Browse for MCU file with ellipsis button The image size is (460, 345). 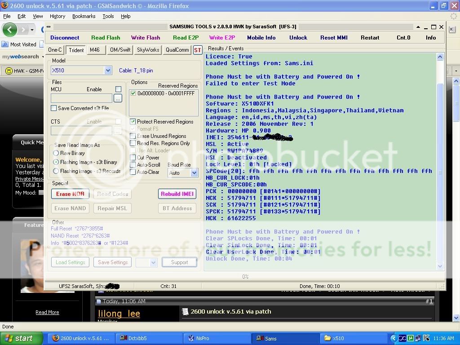tap(118, 98)
